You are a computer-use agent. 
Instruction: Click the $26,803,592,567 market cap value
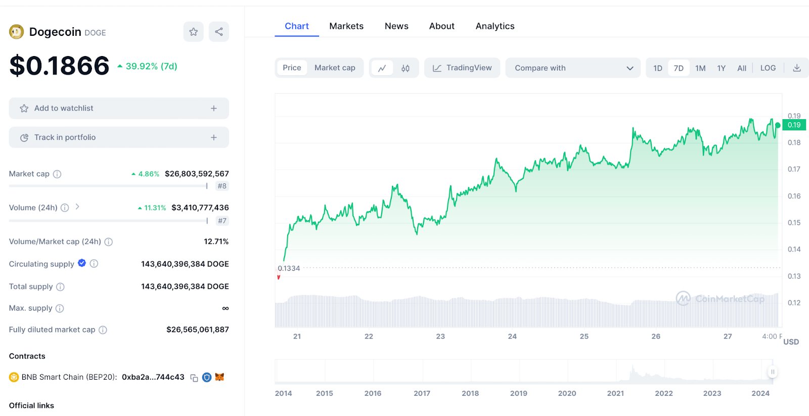(197, 174)
